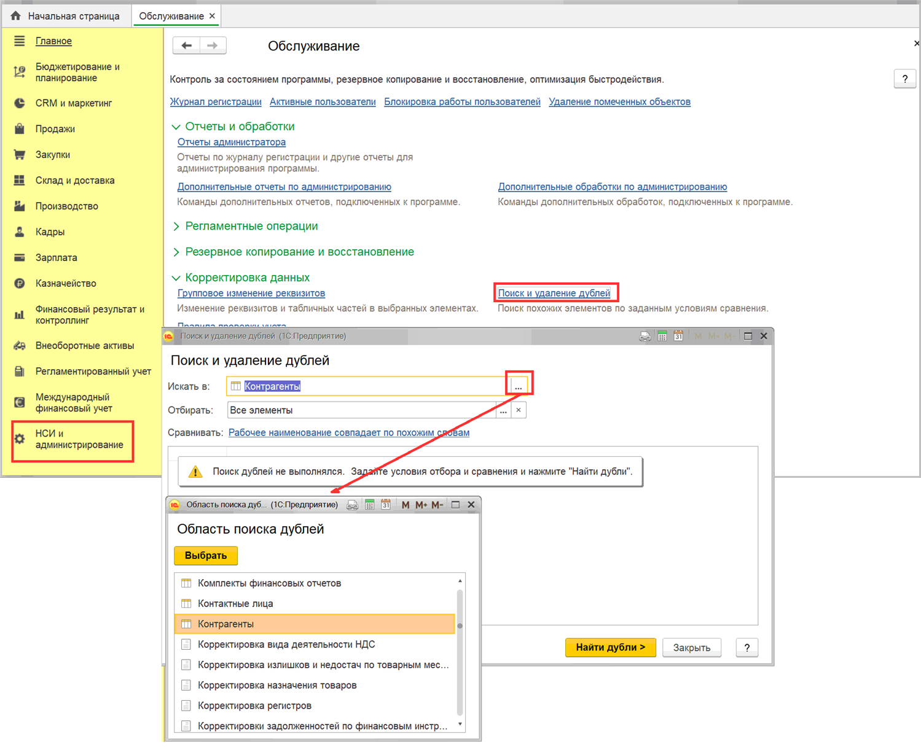The width and height of the screenshot is (921, 756).
Task: Click calculator icon in Область поиска дублей titlebar
Action: click(x=369, y=505)
